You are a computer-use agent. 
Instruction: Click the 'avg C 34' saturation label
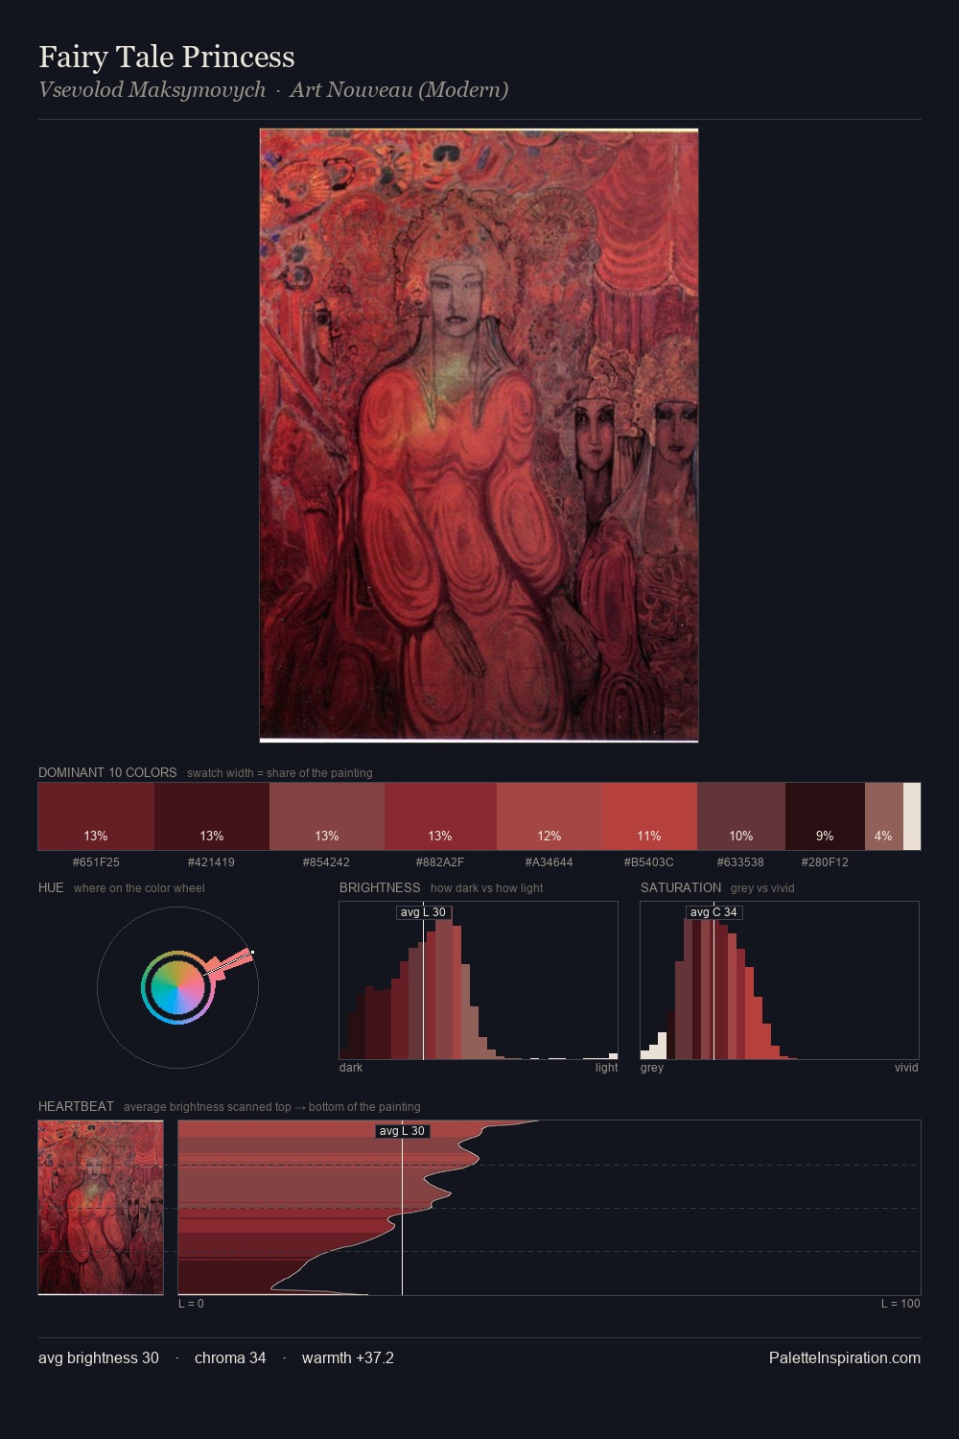tap(713, 912)
